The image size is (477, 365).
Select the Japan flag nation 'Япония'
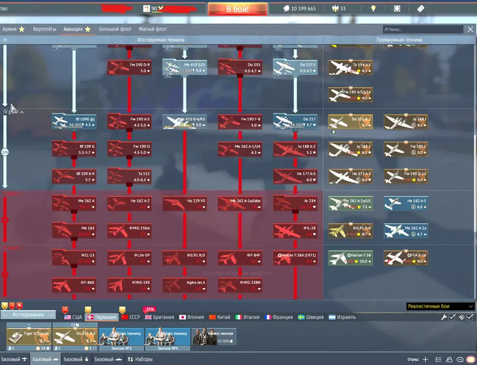click(194, 317)
